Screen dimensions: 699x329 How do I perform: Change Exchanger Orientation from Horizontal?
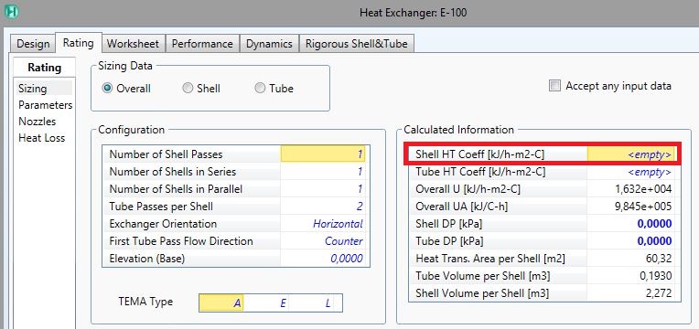tap(323, 224)
